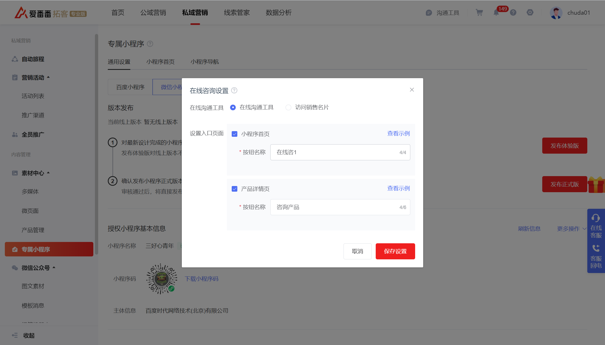
Task: Click the 微信公众号 sidebar icon
Action: pyautogui.click(x=15, y=268)
